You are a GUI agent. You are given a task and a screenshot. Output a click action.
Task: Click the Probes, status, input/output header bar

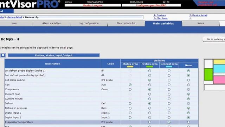pyautogui.click(x=54, y=55)
